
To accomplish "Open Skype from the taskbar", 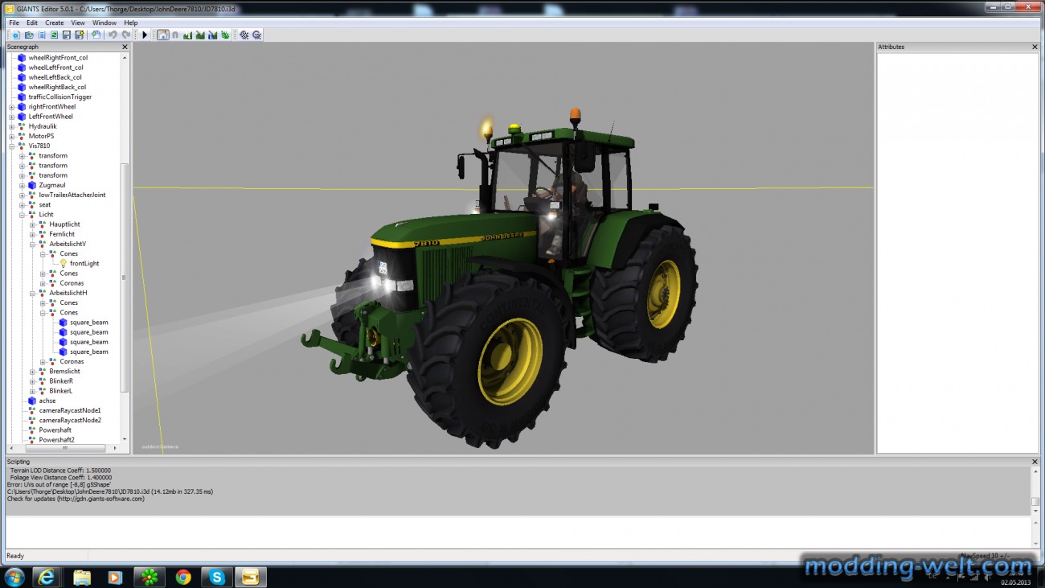I will tap(217, 577).
